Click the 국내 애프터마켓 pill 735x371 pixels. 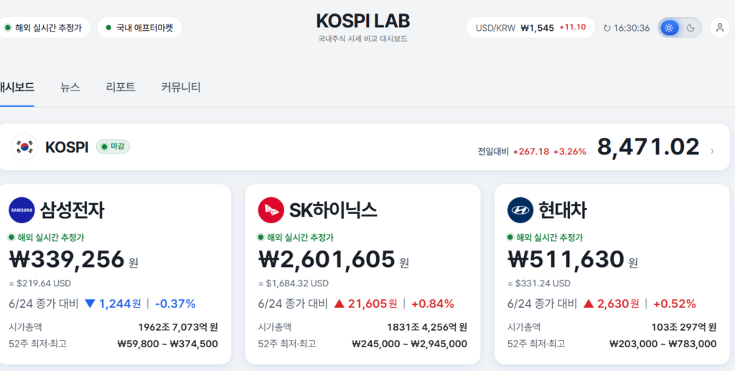point(140,28)
